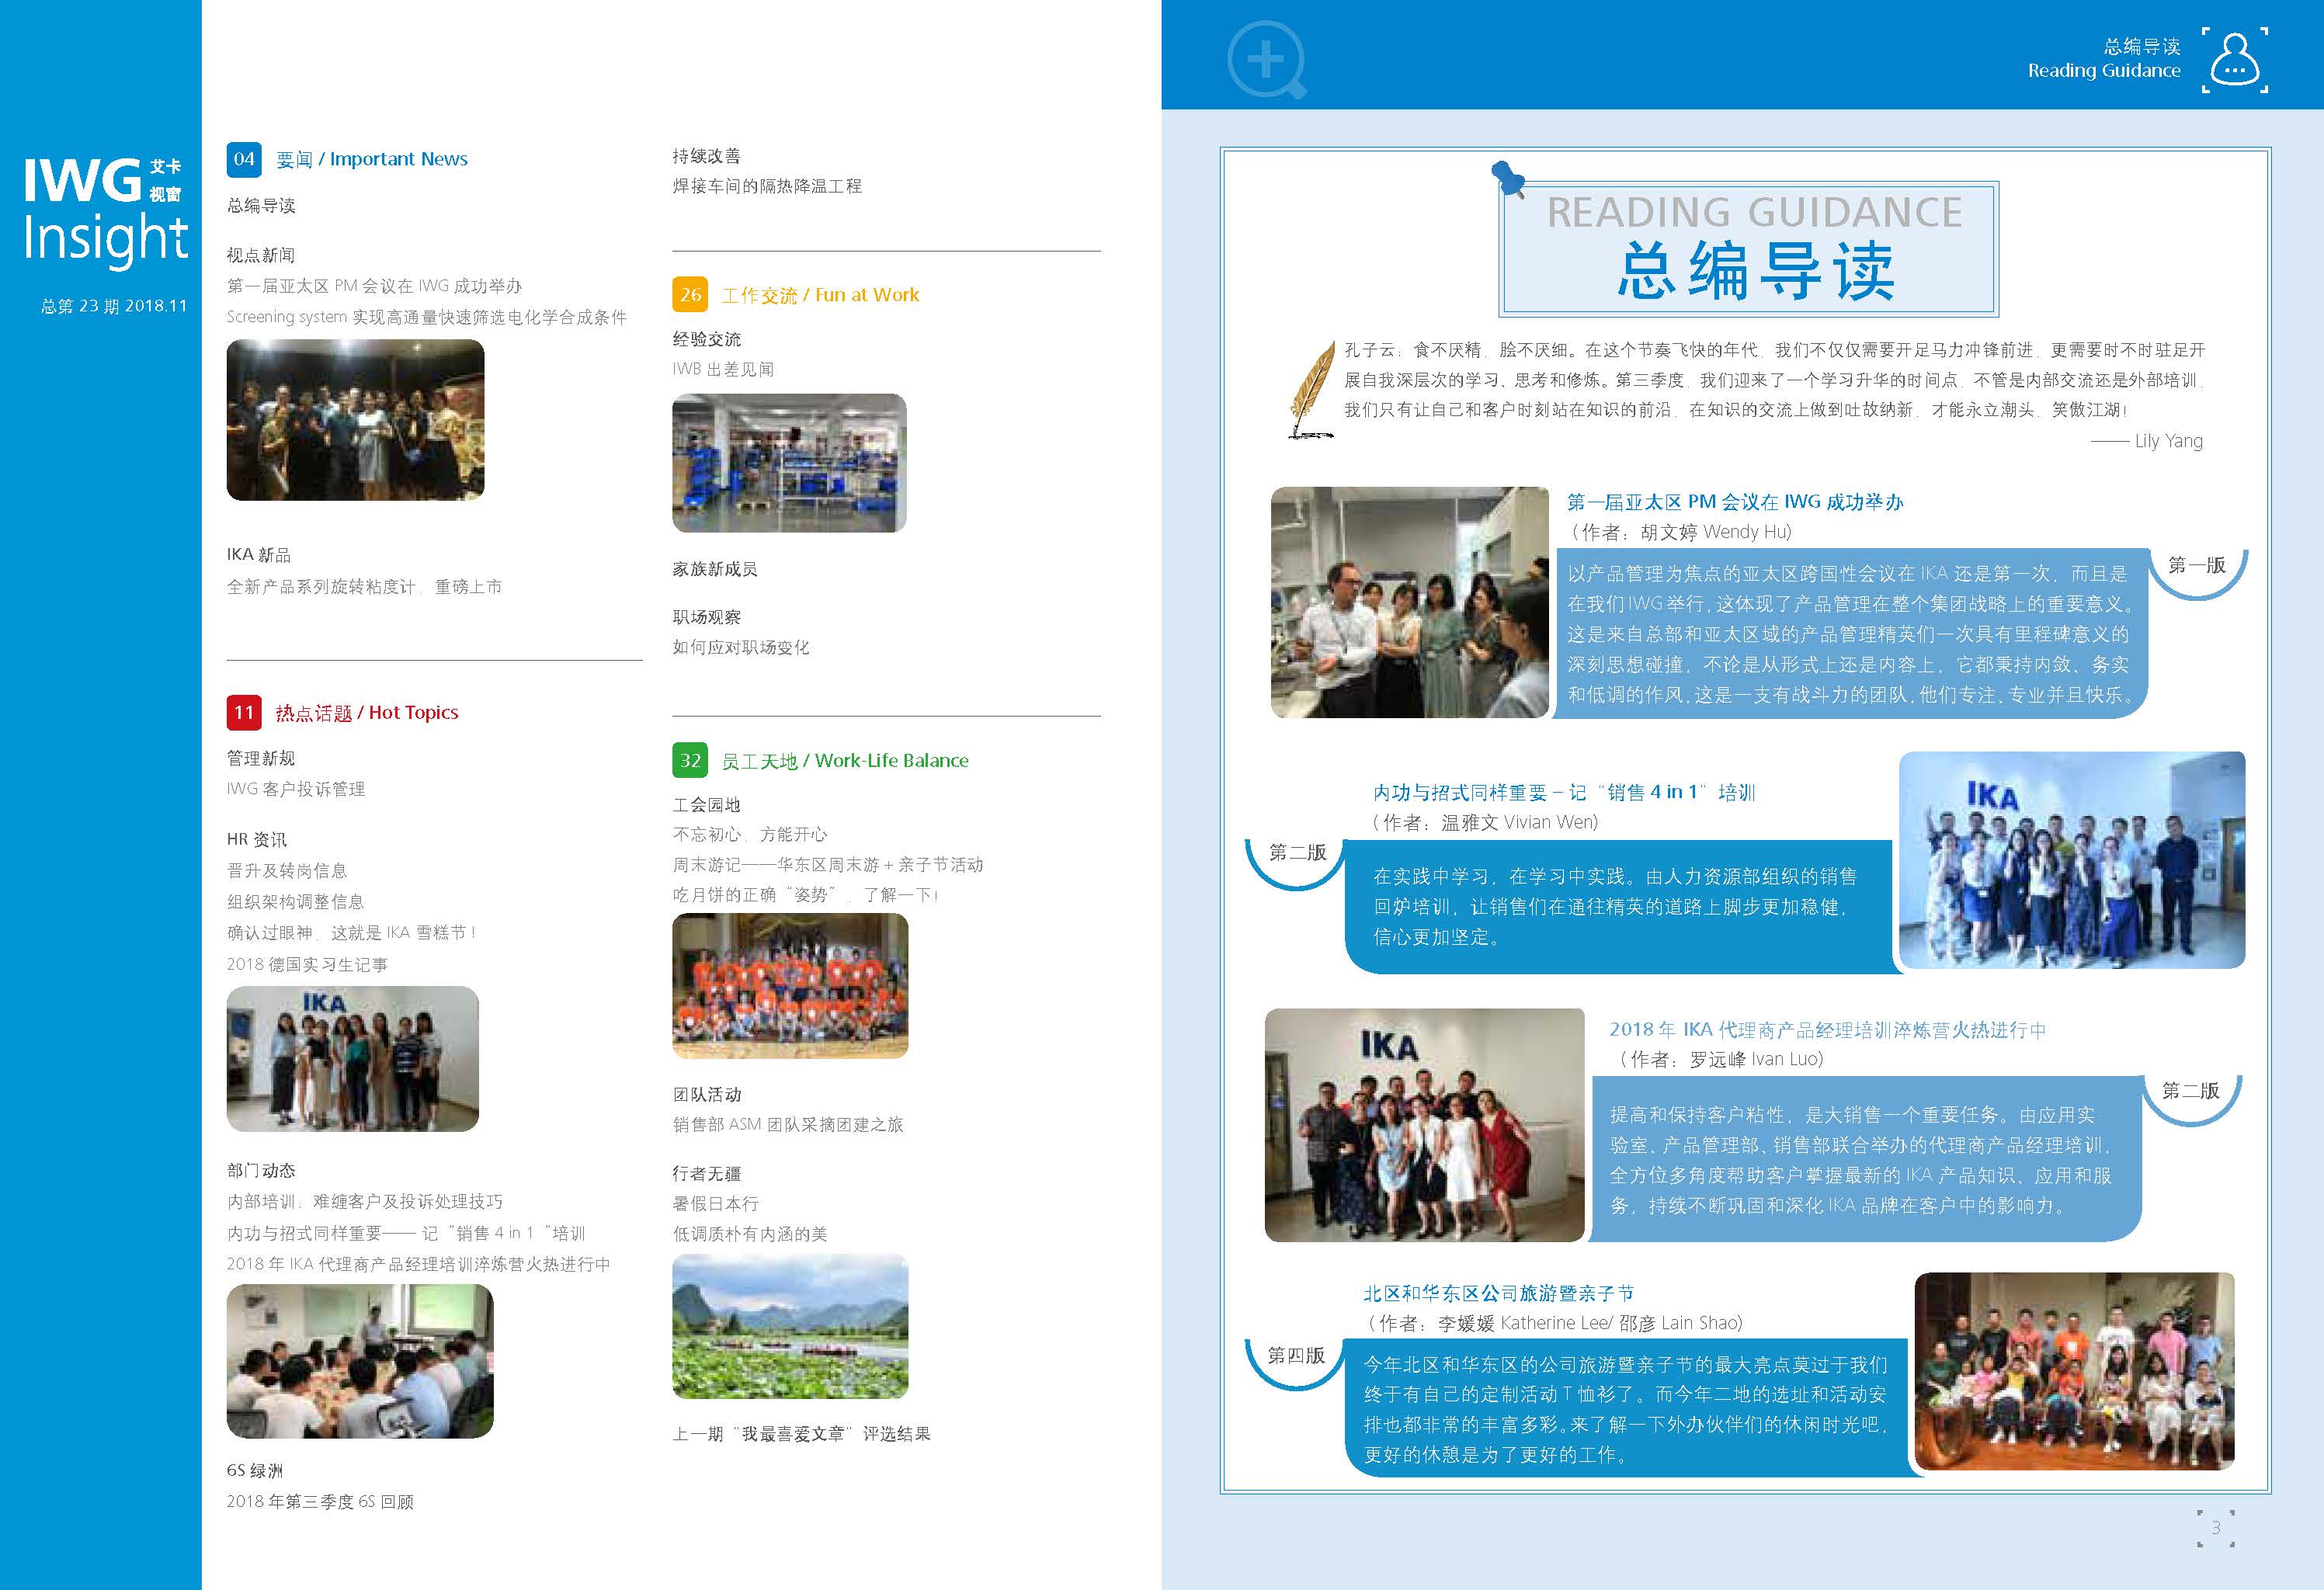Click IWG 客户投诉管理 line

[296, 789]
